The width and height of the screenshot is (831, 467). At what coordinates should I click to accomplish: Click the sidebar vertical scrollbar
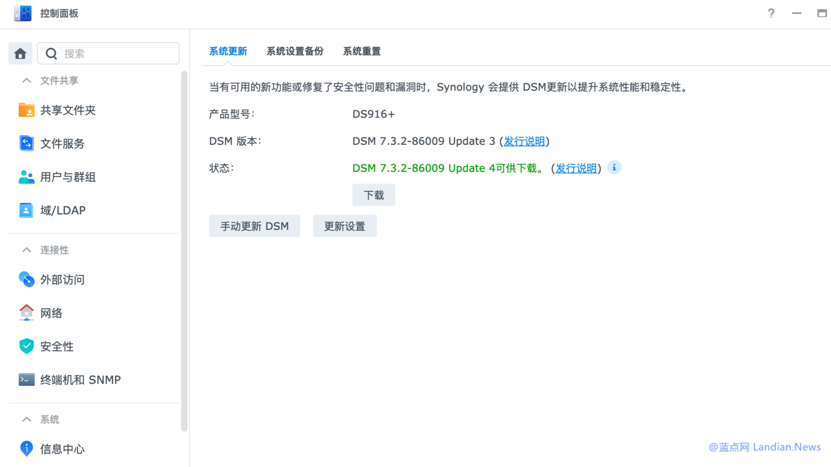pyautogui.click(x=184, y=251)
